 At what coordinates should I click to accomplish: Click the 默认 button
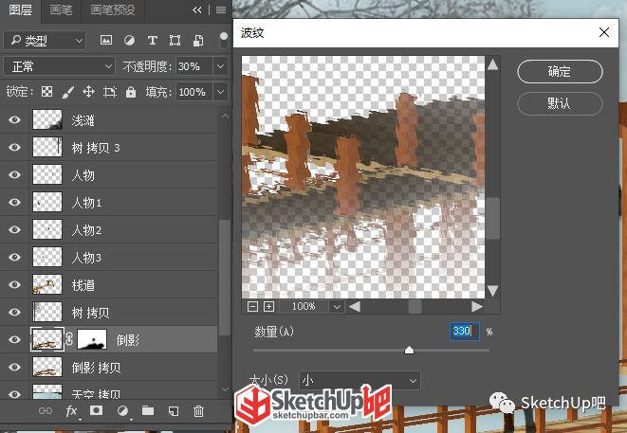[x=560, y=104]
